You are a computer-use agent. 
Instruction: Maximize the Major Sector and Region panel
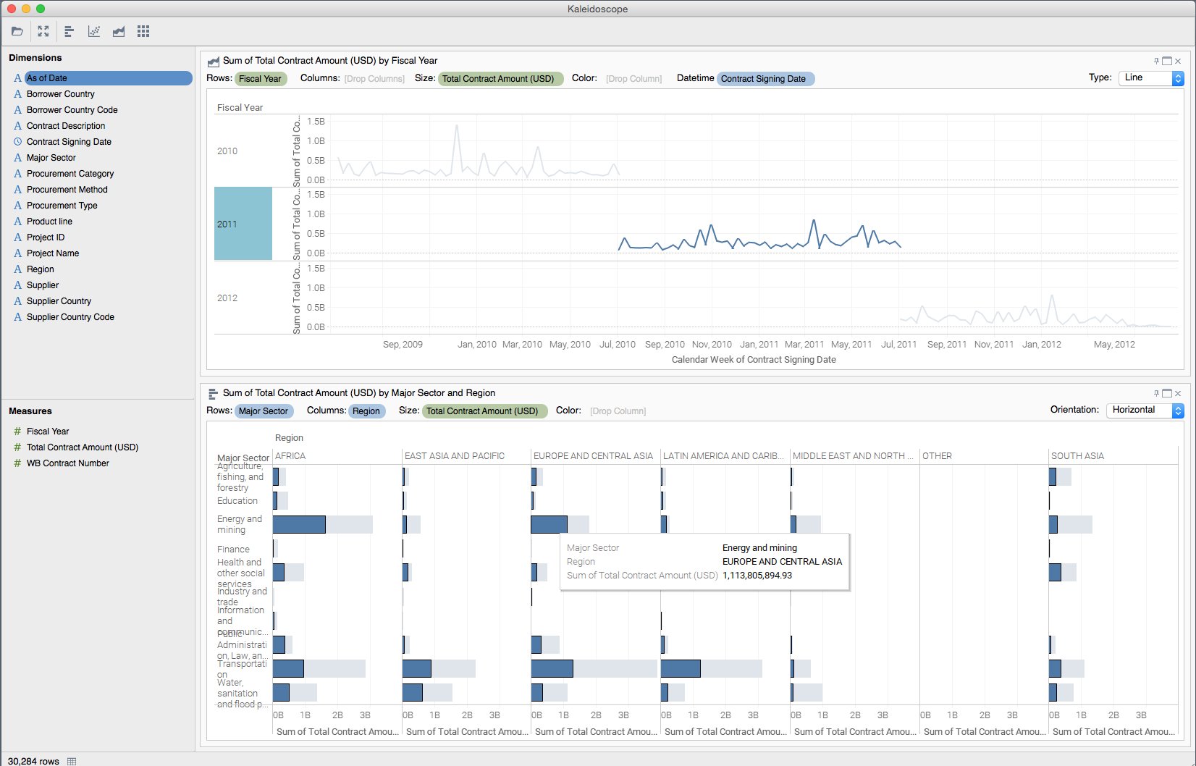(1167, 393)
